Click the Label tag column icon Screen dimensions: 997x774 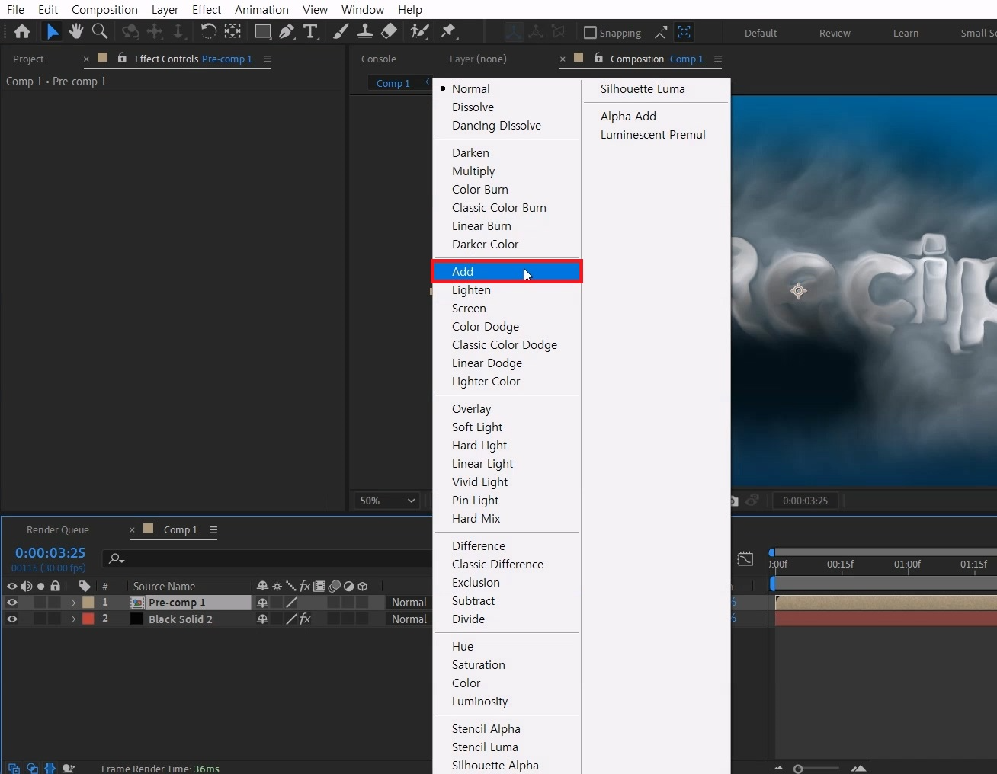[85, 586]
